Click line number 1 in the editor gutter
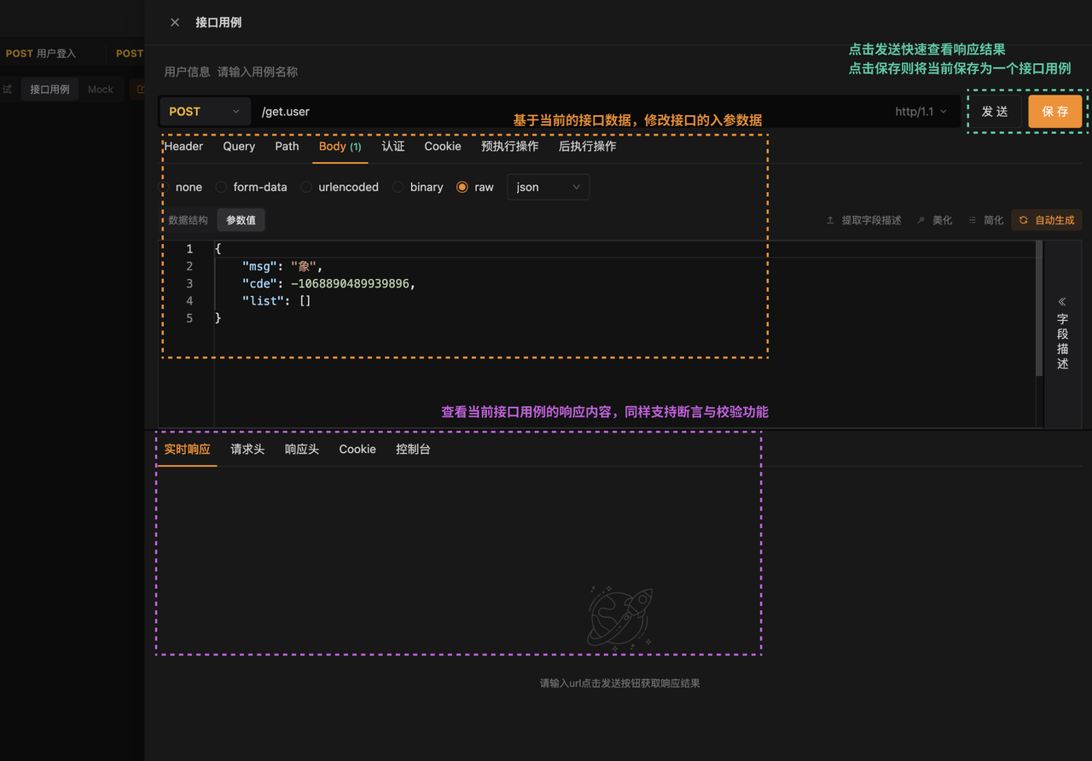This screenshot has width=1092, height=761. [x=189, y=249]
